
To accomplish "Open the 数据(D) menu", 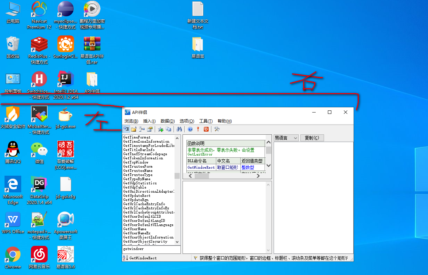I will coord(167,121).
